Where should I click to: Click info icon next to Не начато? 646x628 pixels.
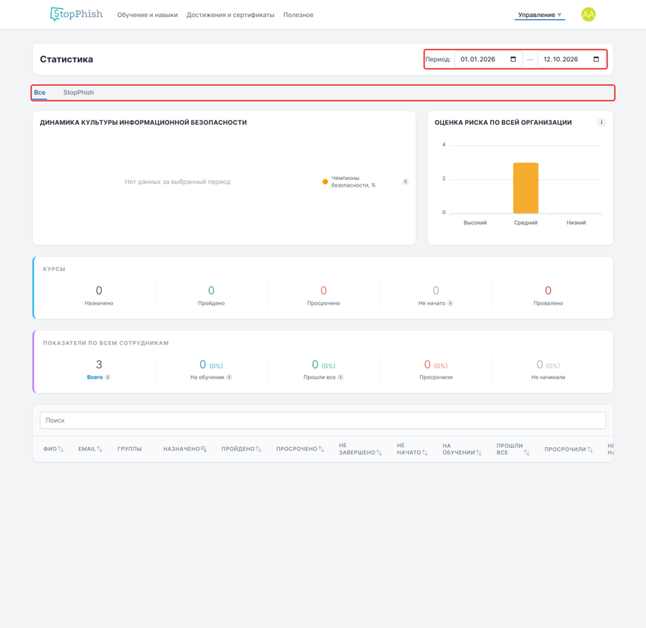450,303
